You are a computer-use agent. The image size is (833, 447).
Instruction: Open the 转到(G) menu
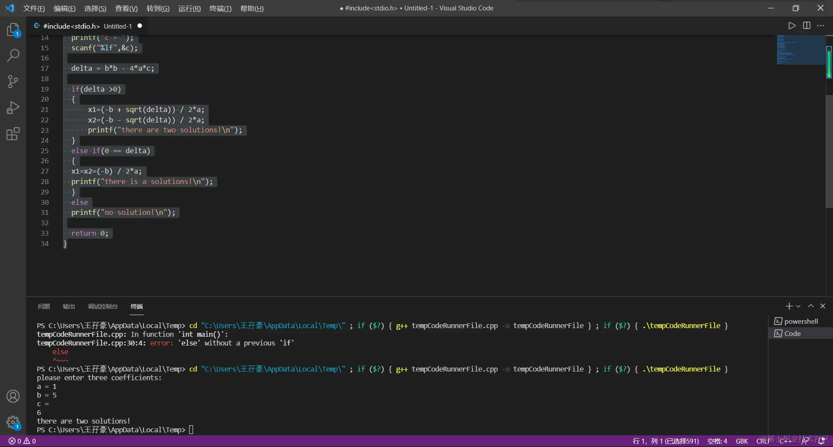point(158,8)
